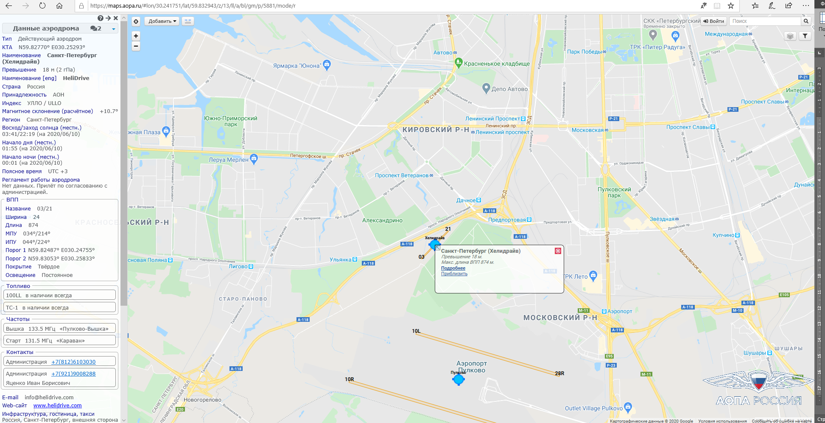Open the ruler distance measurement tool
This screenshot has width=825, height=423.
(188, 21)
